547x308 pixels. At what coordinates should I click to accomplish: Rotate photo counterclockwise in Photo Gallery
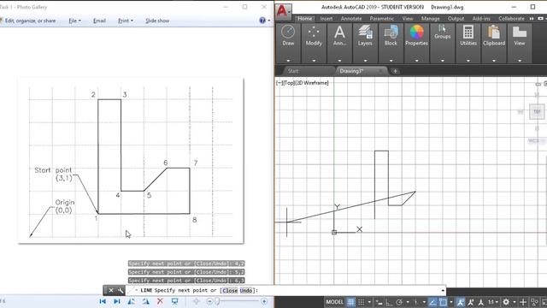coord(131,301)
